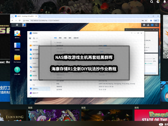Open the Terraria State of the Game thumbnail
Screen dimensions: 168x126
[x=151, y=115]
